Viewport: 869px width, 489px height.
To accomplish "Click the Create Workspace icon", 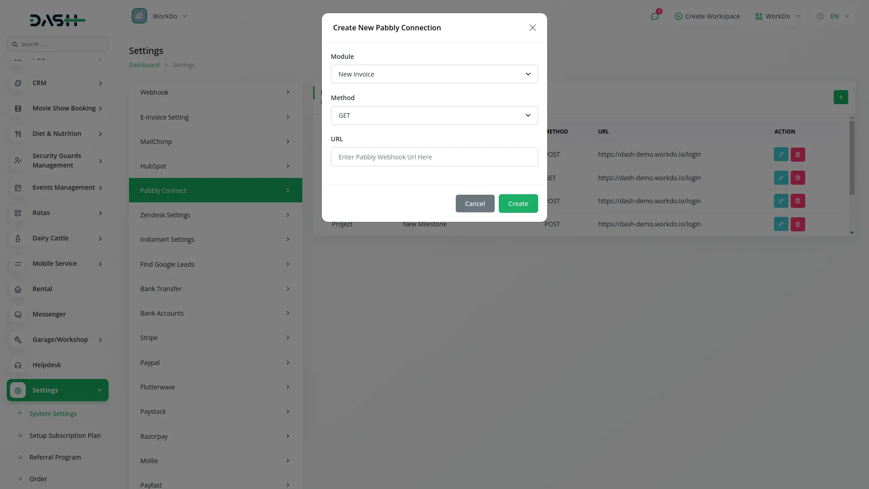I will [679, 16].
